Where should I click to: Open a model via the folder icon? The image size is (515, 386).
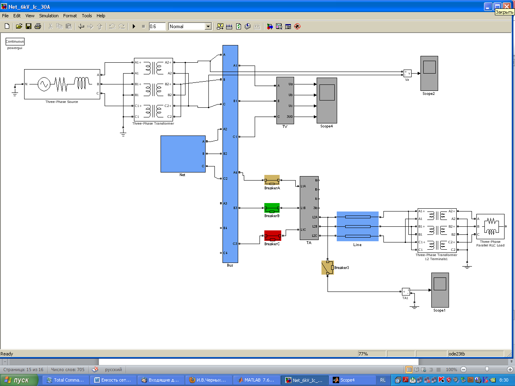(19, 26)
